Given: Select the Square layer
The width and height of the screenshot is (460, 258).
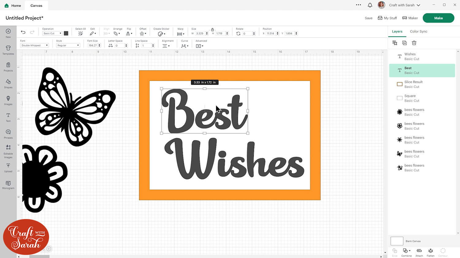Looking at the screenshot, I should click(422, 98).
